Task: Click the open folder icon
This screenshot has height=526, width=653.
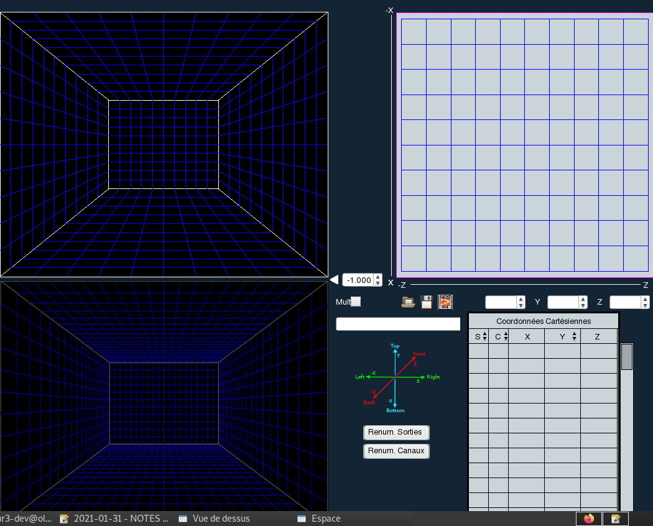Action: [408, 302]
